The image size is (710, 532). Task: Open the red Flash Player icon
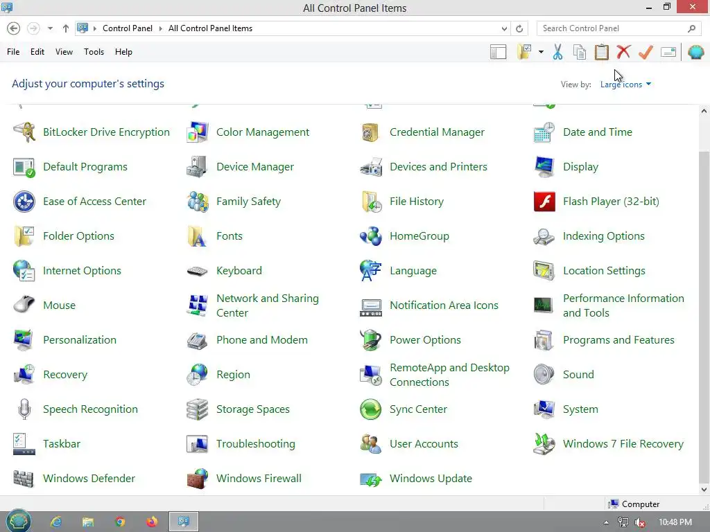tap(544, 202)
